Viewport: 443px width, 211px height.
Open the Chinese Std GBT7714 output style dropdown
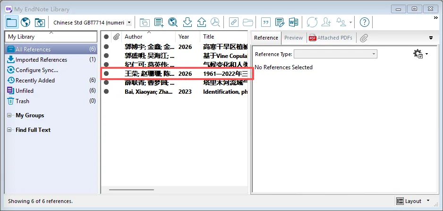point(129,23)
